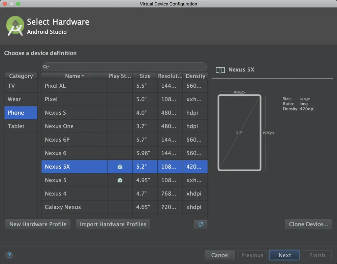
Task: Click the Clone Device button
Action: (308, 224)
